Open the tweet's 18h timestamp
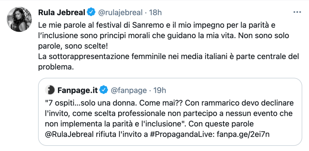This screenshot has width=309, height=151. (x=155, y=12)
